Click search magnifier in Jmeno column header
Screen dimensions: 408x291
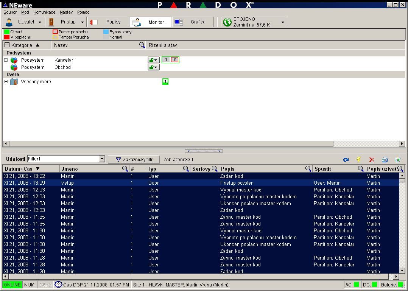(125, 169)
